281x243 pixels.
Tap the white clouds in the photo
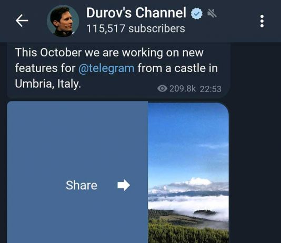point(188,203)
